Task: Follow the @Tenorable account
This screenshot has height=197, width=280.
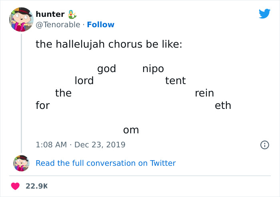Action: pos(100,24)
